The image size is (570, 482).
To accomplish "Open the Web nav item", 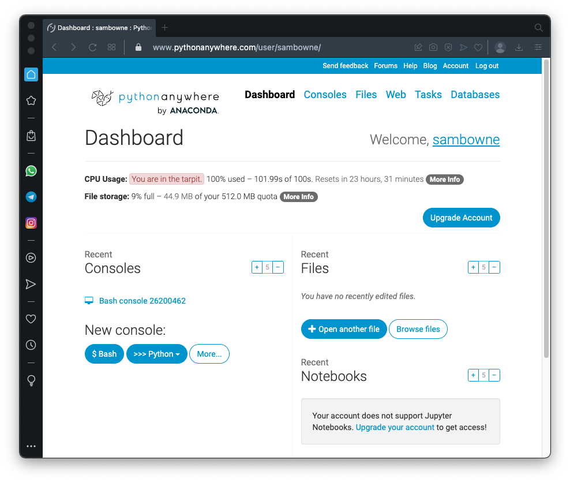I will [396, 95].
